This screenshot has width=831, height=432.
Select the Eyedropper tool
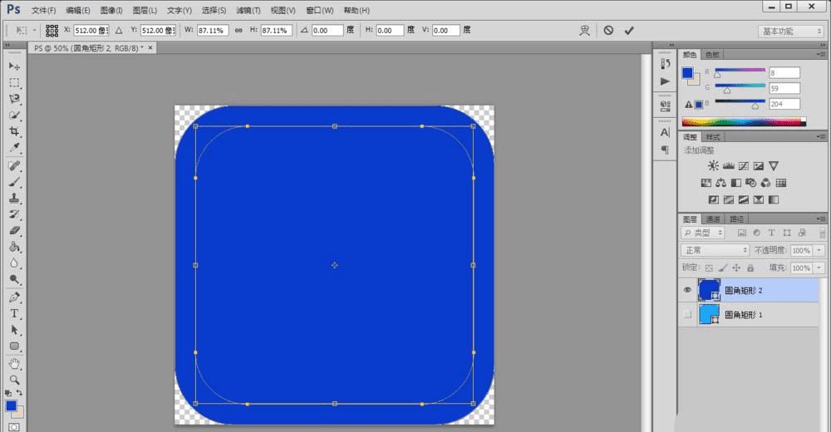click(x=14, y=147)
